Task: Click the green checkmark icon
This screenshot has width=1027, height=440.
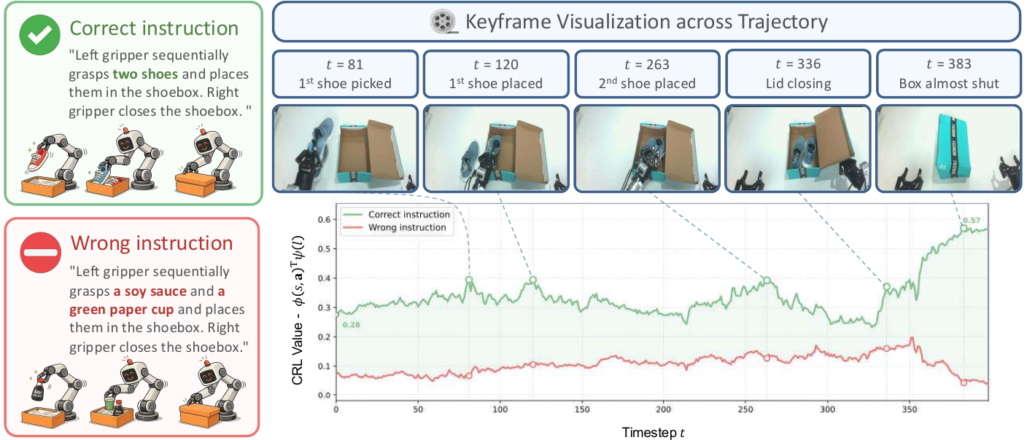Action: pyautogui.click(x=39, y=34)
